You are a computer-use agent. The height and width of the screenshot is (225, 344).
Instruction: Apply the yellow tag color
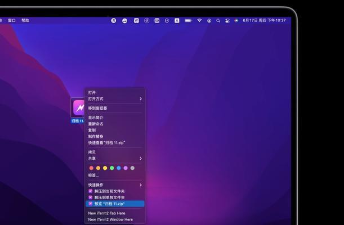pyautogui.click(x=105, y=168)
